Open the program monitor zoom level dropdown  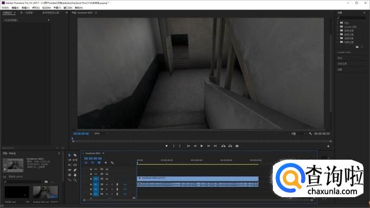[101, 134]
